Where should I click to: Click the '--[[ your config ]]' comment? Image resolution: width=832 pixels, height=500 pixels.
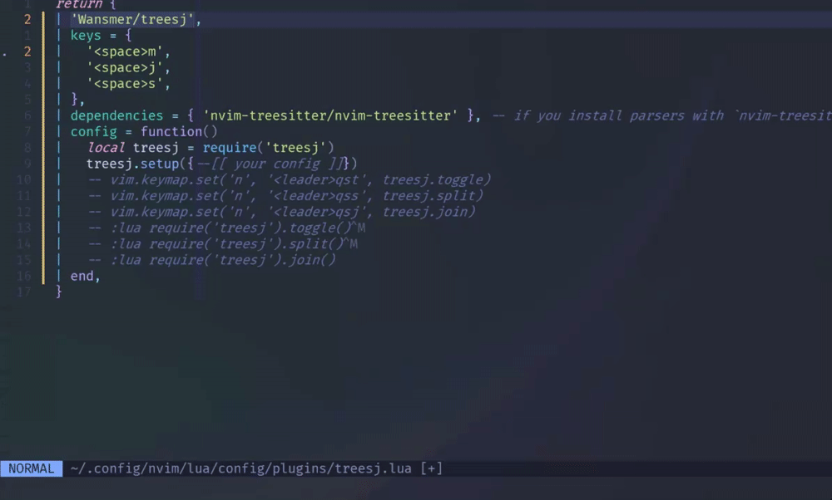click(270, 164)
